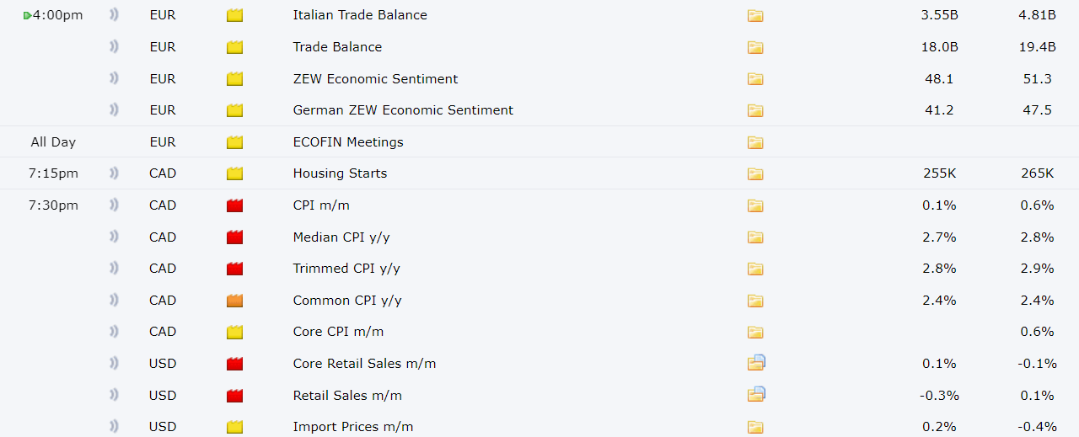This screenshot has height=437, width=1079.
Task: Open detail folder for Italian Trade Balance
Action: 754,15
